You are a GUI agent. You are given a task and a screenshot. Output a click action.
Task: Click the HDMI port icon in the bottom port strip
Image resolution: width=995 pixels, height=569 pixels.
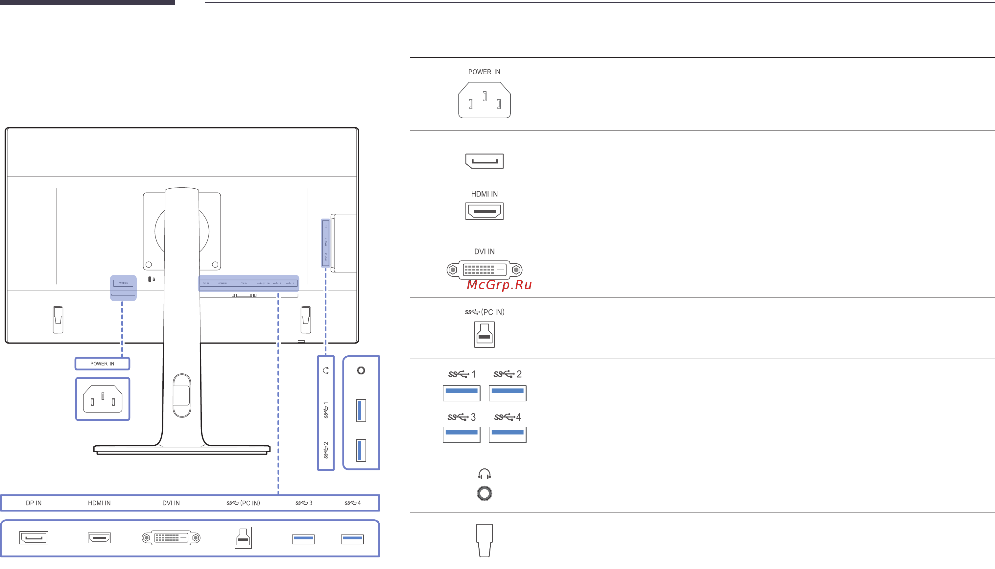(99, 538)
